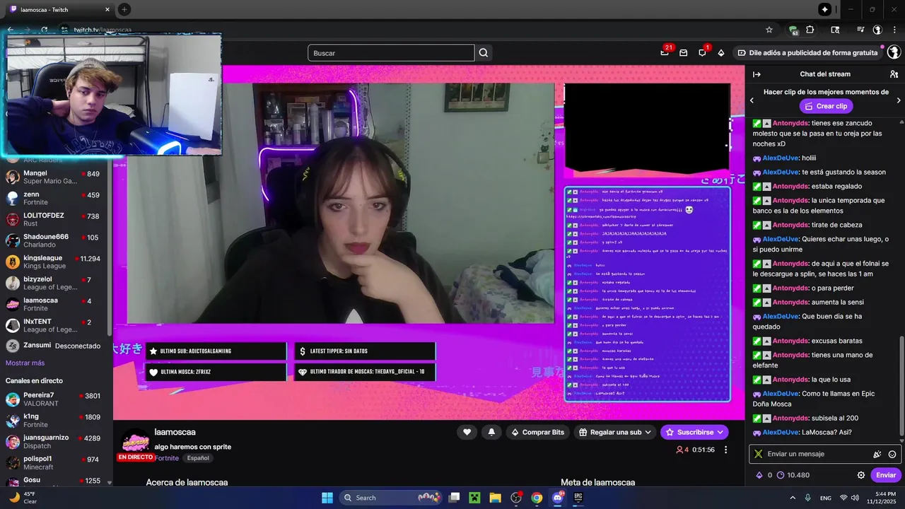
Task: Click the Buscar search field
Action: [x=391, y=53]
